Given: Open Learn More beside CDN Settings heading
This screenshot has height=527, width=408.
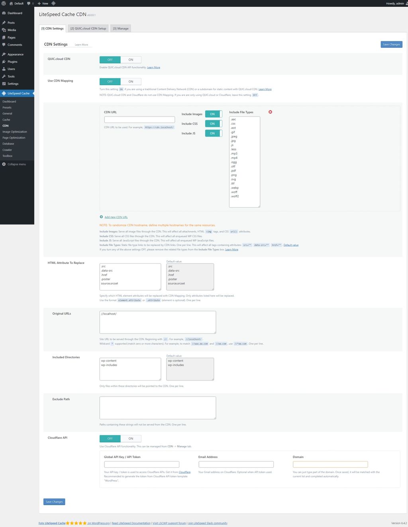Looking at the screenshot, I should pyautogui.click(x=81, y=45).
